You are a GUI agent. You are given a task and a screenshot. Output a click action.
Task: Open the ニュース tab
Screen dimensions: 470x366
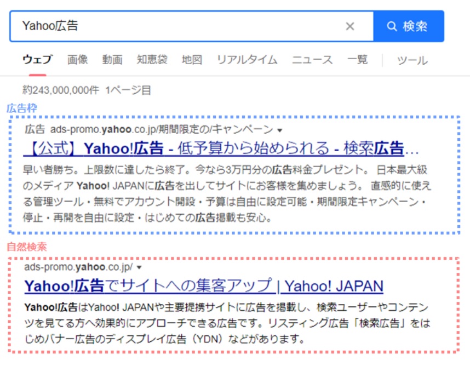click(x=312, y=60)
